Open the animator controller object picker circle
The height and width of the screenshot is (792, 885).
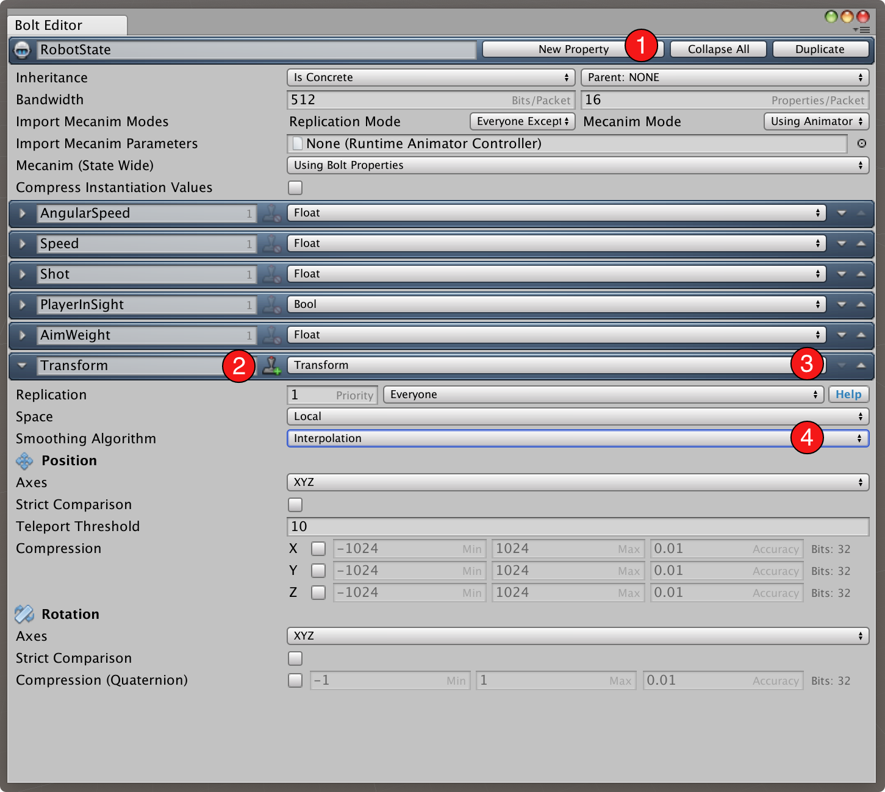coord(862,143)
